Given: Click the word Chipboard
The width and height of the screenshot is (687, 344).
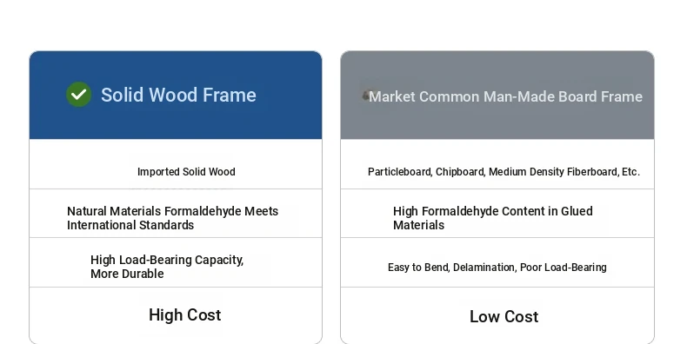Looking at the screenshot, I should point(461,172).
